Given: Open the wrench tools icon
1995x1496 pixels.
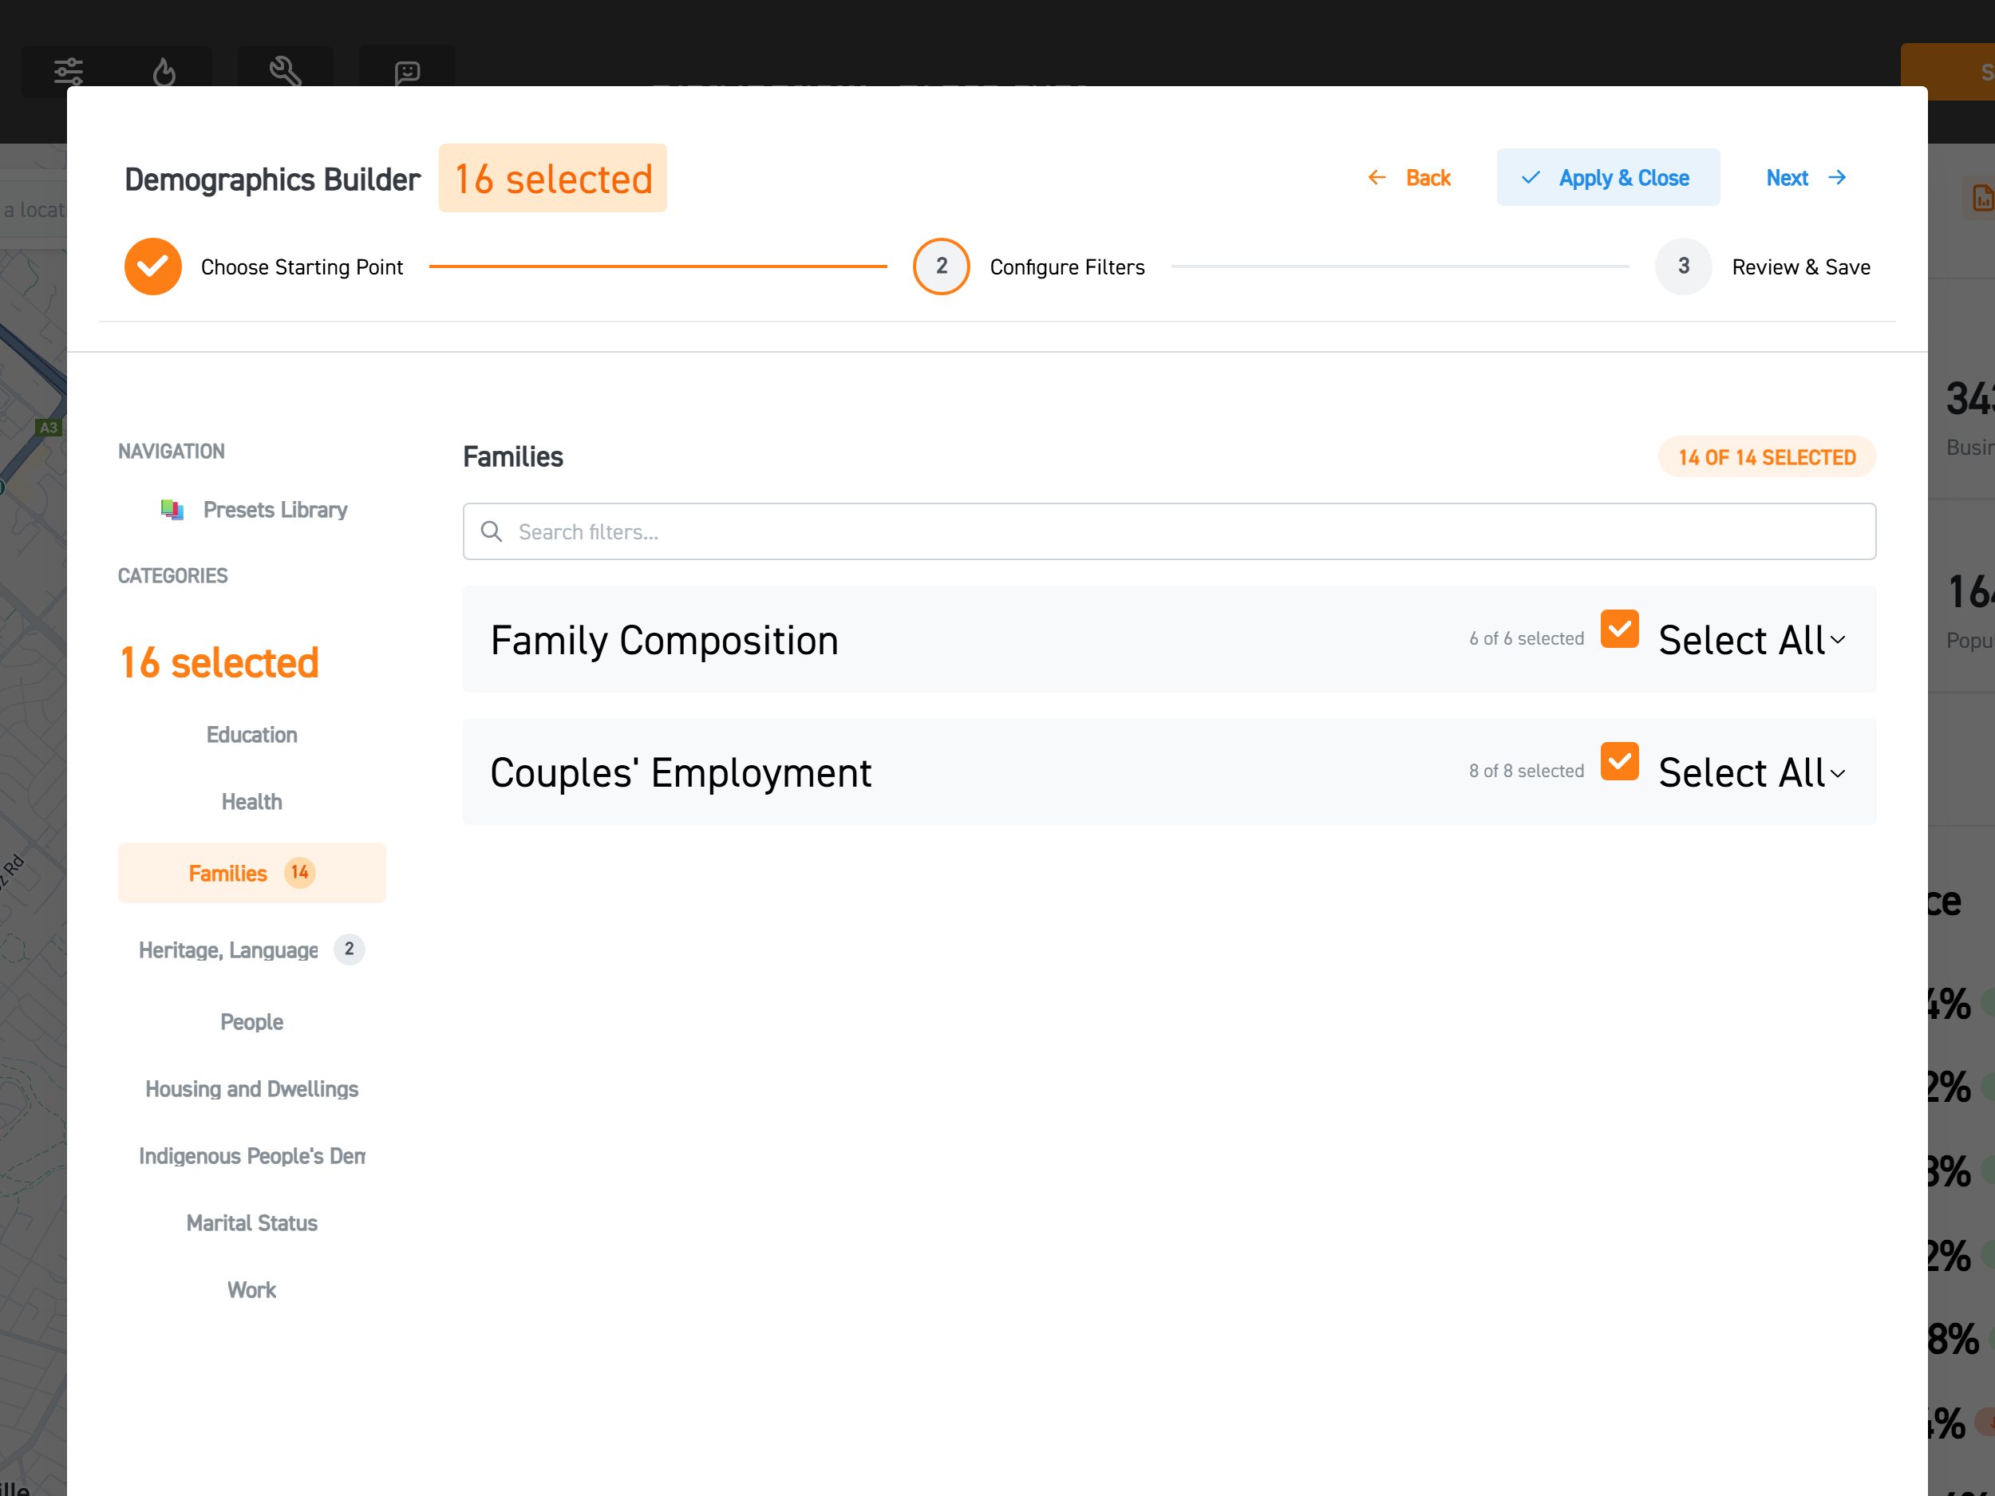Looking at the screenshot, I should (x=285, y=71).
